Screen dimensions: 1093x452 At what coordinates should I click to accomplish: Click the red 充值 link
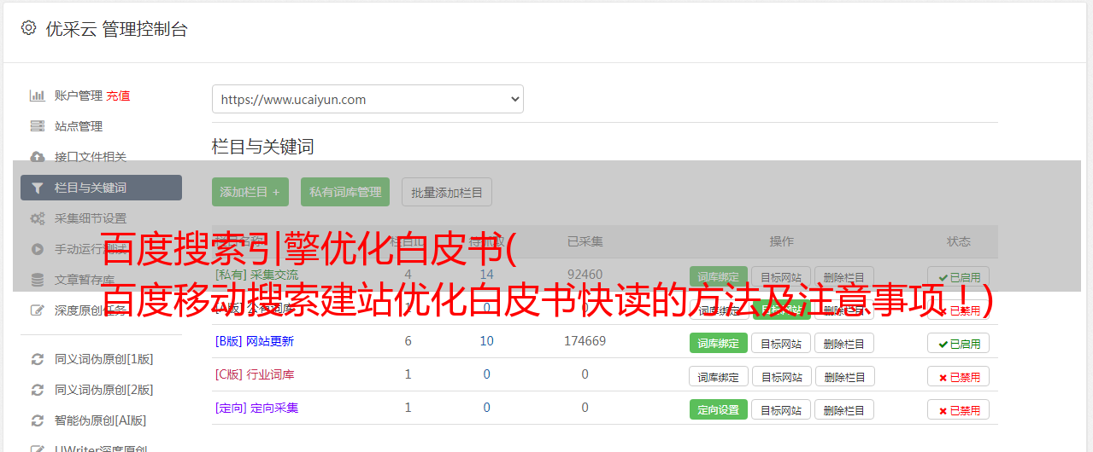point(119,96)
